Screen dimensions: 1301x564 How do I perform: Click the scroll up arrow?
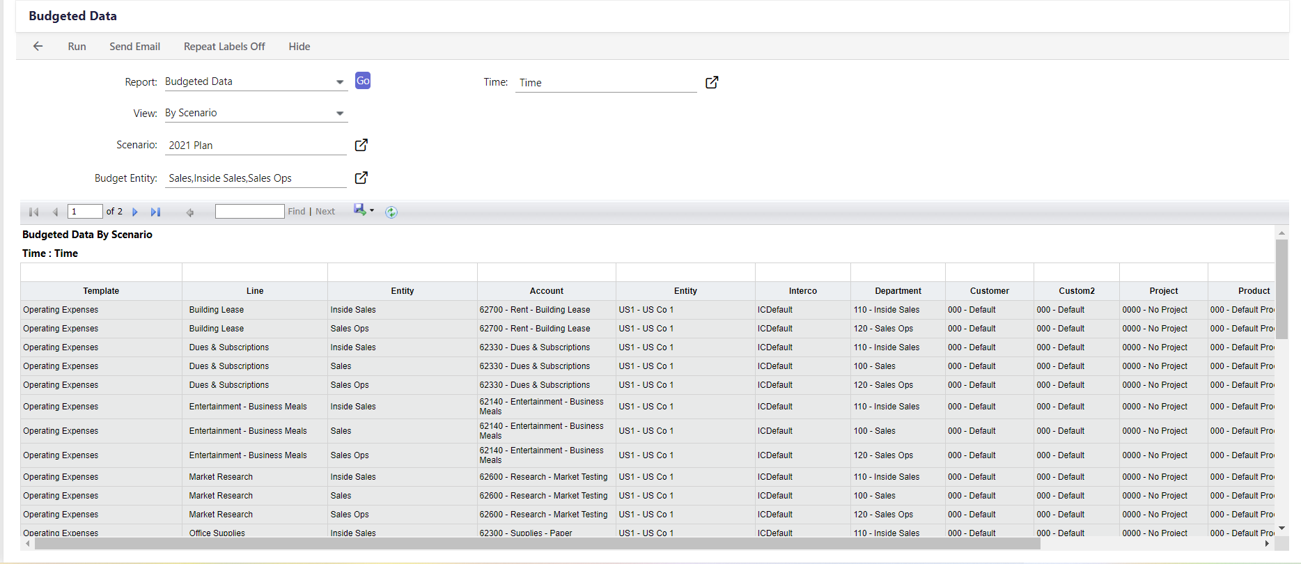click(x=1281, y=233)
